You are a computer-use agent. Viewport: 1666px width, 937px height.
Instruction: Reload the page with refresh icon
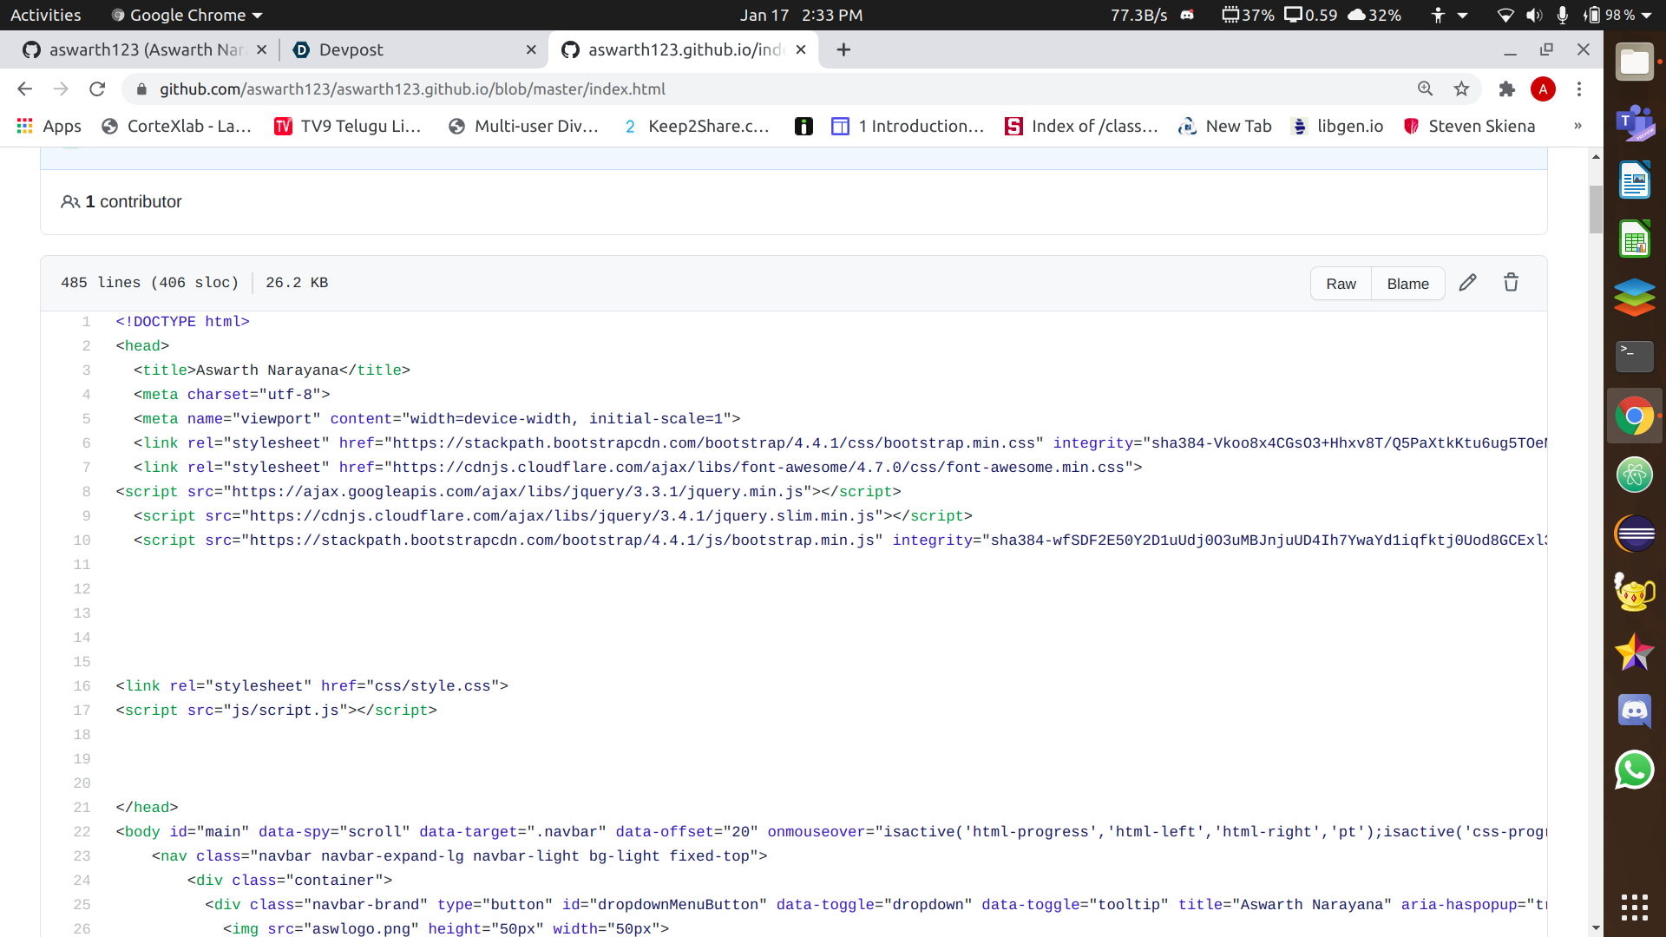[97, 88]
